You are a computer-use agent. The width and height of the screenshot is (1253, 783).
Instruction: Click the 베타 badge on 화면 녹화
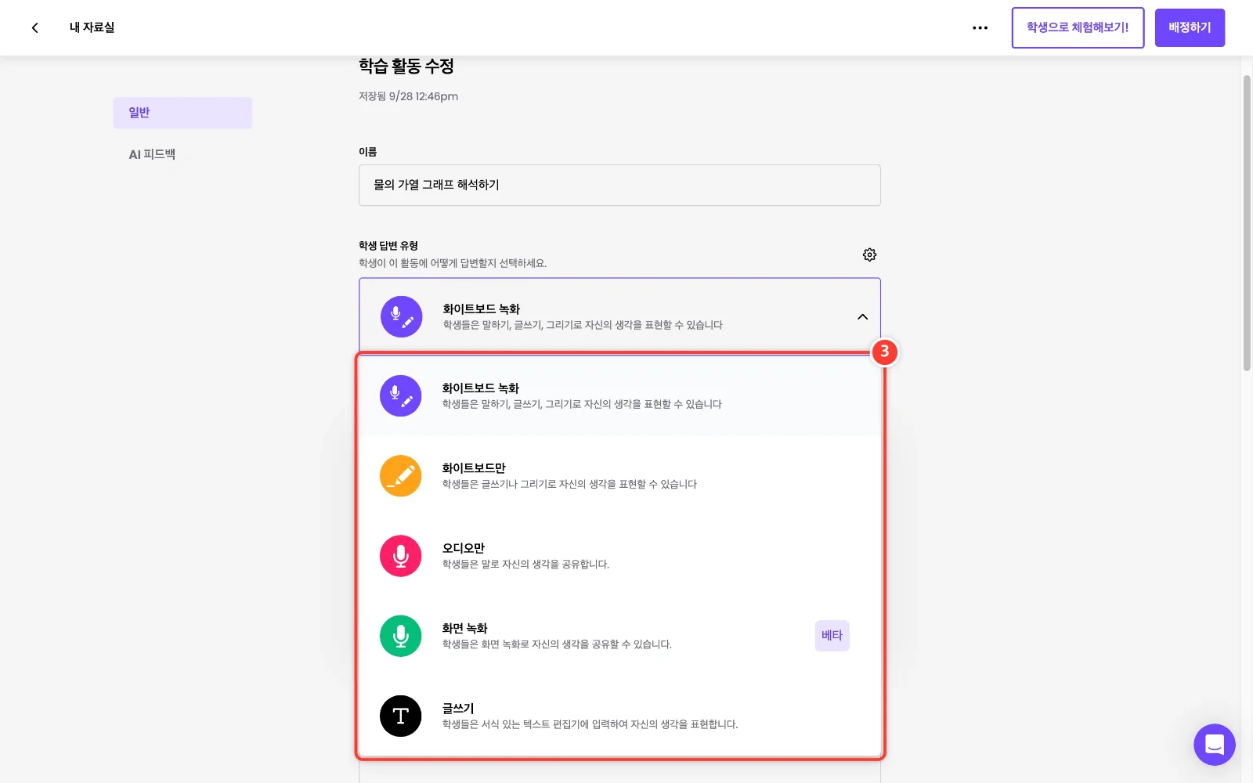[x=832, y=636]
